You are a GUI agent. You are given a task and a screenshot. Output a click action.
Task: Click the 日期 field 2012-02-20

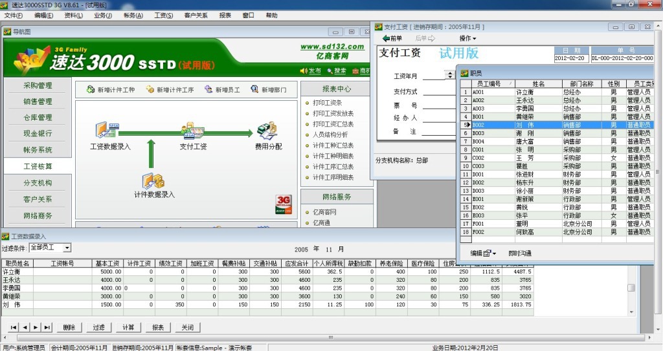pyautogui.click(x=571, y=58)
